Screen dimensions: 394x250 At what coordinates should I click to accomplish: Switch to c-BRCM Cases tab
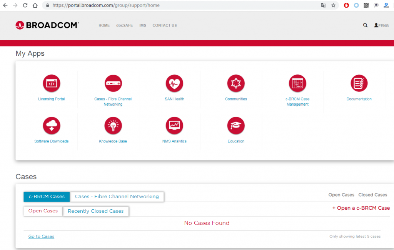click(47, 197)
